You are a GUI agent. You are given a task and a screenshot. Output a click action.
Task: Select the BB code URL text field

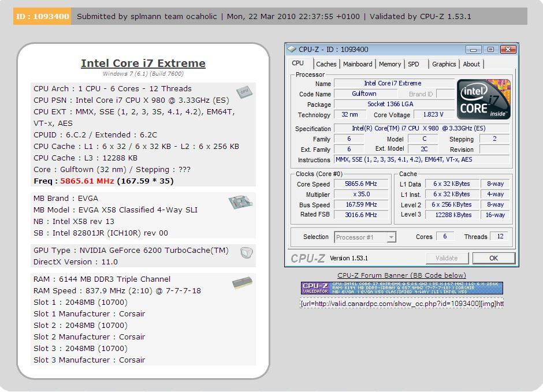point(401,304)
